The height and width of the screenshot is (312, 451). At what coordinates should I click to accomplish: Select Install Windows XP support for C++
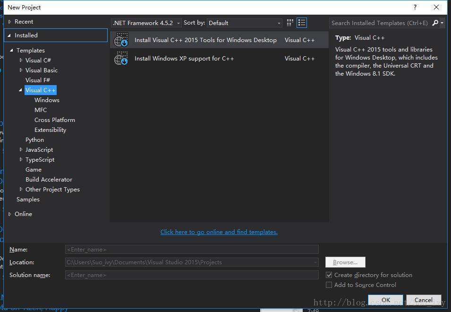[x=219, y=59]
